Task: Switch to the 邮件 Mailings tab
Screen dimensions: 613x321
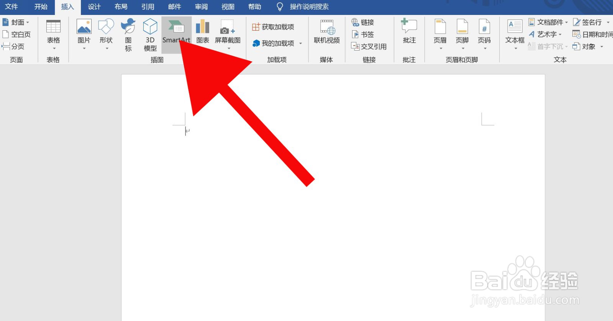Action: (x=175, y=7)
